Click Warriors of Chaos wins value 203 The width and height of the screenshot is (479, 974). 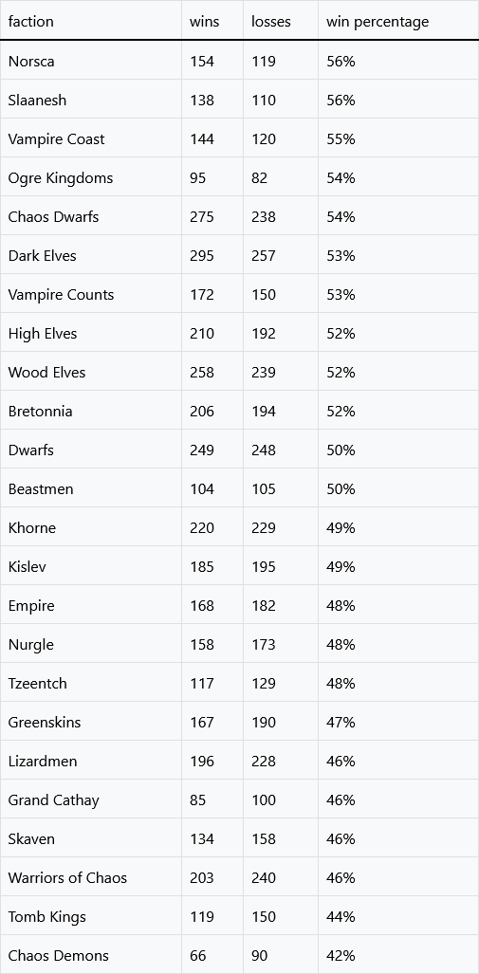(x=212, y=877)
